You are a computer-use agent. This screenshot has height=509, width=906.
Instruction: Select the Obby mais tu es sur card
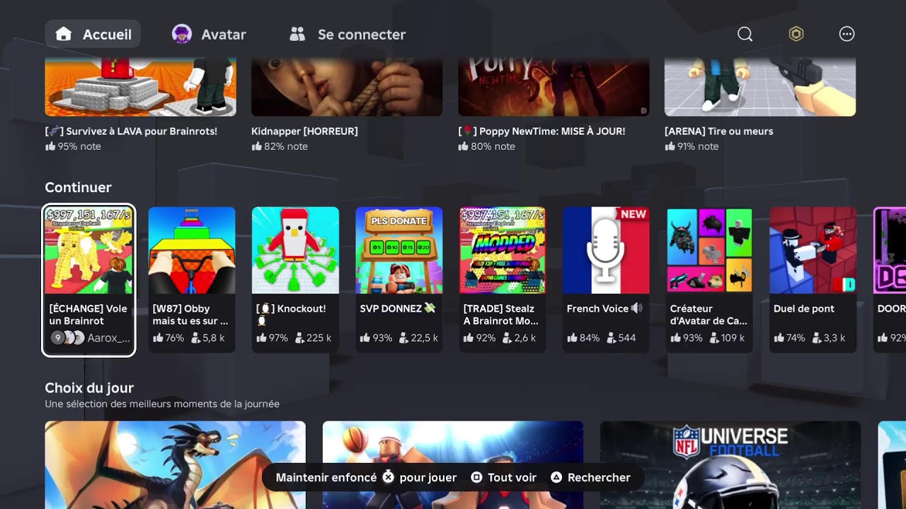[192, 281]
